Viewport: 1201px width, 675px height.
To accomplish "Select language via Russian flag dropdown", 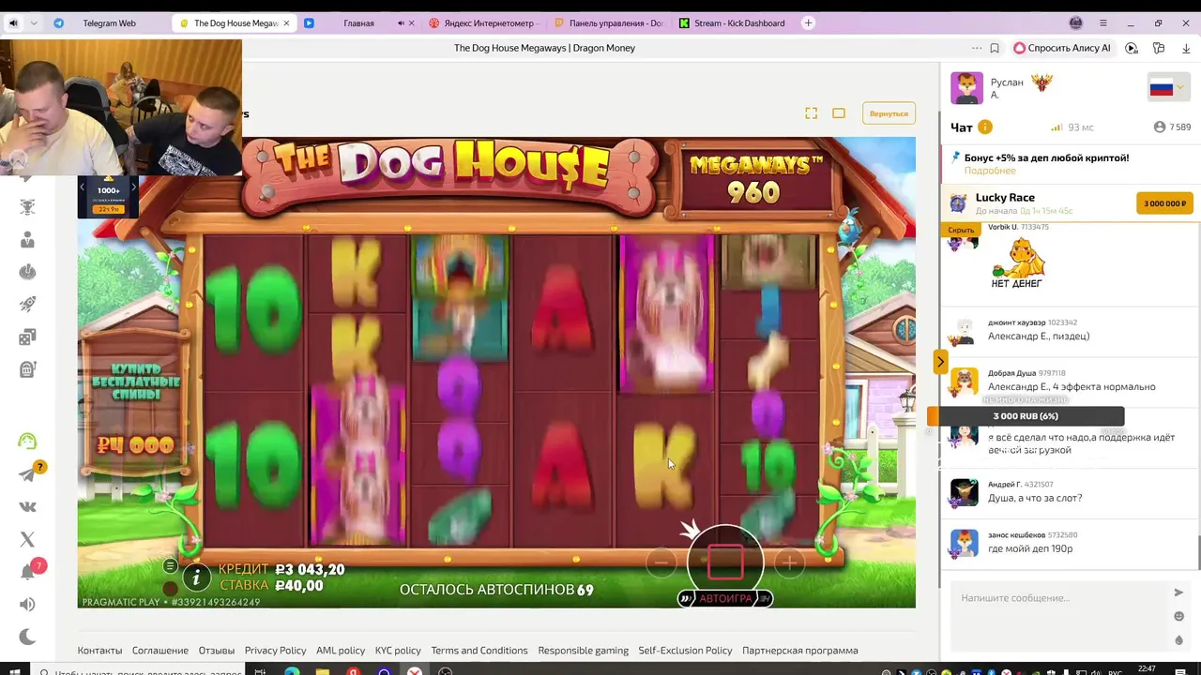I will (x=1167, y=89).
